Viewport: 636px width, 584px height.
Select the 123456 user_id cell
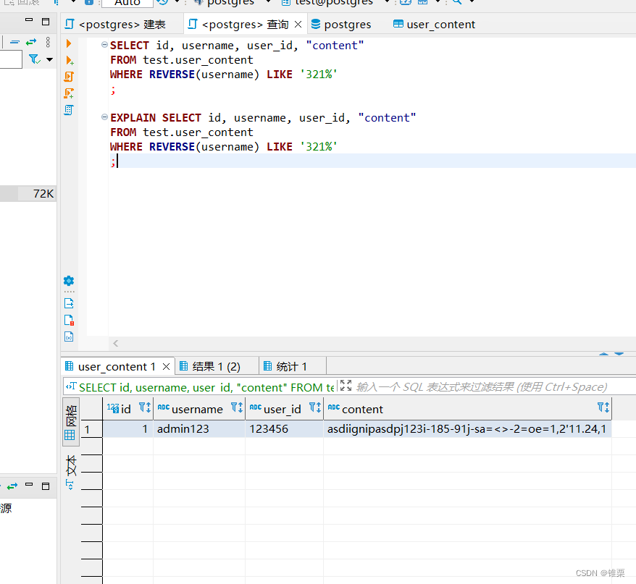point(285,429)
